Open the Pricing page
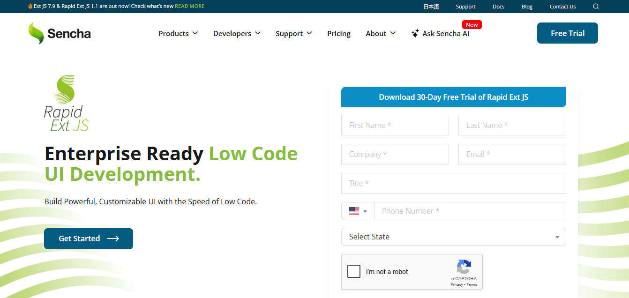This screenshot has height=298, width=629. [339, 33]
